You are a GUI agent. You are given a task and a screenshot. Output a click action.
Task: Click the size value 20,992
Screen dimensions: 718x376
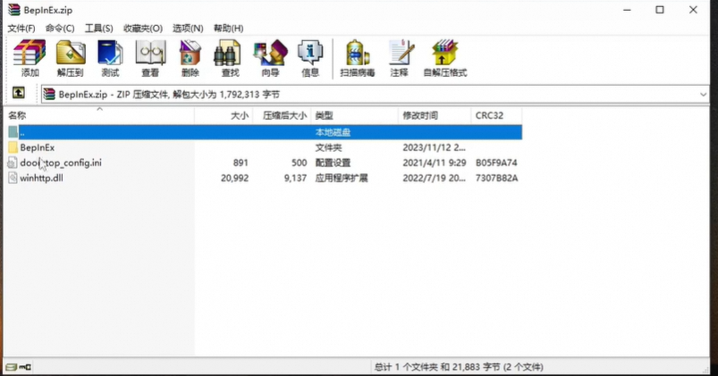pyautogui.click(x=234, y=178)
